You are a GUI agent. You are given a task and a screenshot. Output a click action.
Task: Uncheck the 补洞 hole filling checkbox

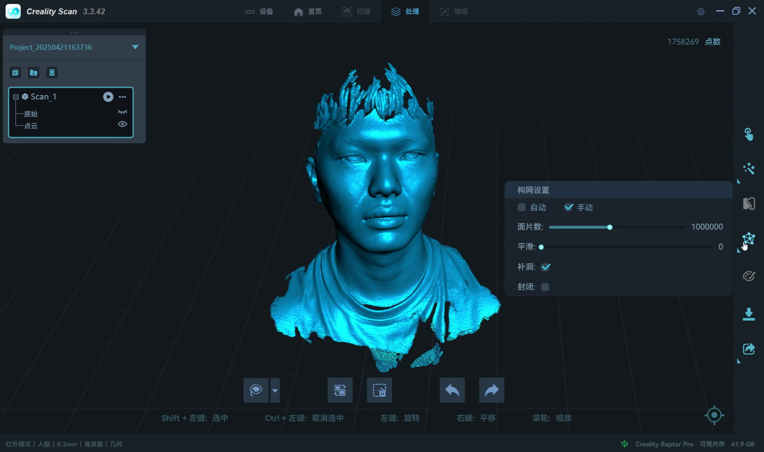point(546,267)
